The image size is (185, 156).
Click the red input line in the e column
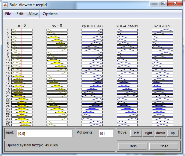tap(22, 77)
